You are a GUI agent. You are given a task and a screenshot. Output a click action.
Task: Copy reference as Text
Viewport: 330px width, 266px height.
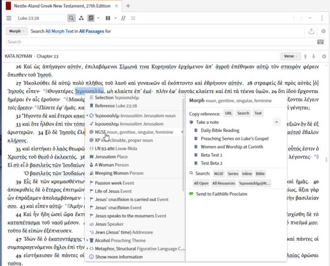pyautogui.click(x=258, y=113)
